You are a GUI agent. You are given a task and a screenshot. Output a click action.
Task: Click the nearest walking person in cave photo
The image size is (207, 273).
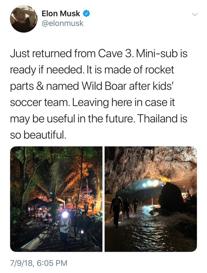(x=116, y=210)
